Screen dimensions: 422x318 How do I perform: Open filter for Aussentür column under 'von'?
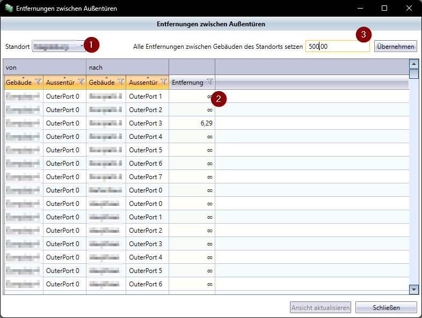click(x=81, y=83)
